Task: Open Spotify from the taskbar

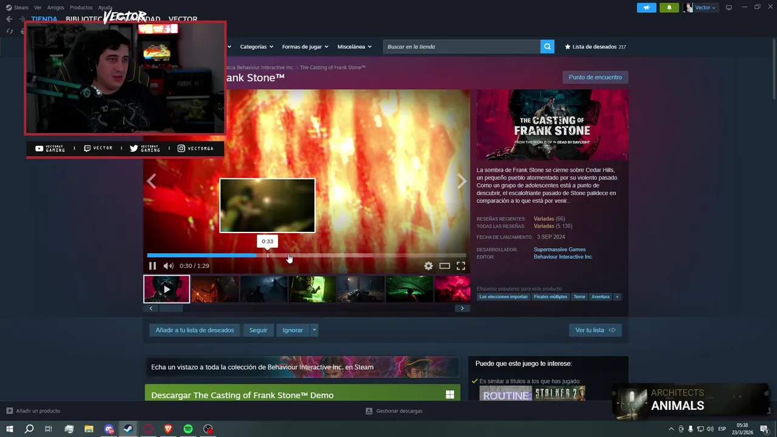Action: tap(188, 429)
